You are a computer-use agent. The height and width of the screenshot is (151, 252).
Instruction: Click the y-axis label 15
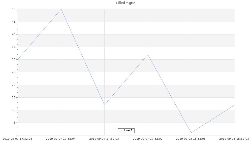point(14,98)
